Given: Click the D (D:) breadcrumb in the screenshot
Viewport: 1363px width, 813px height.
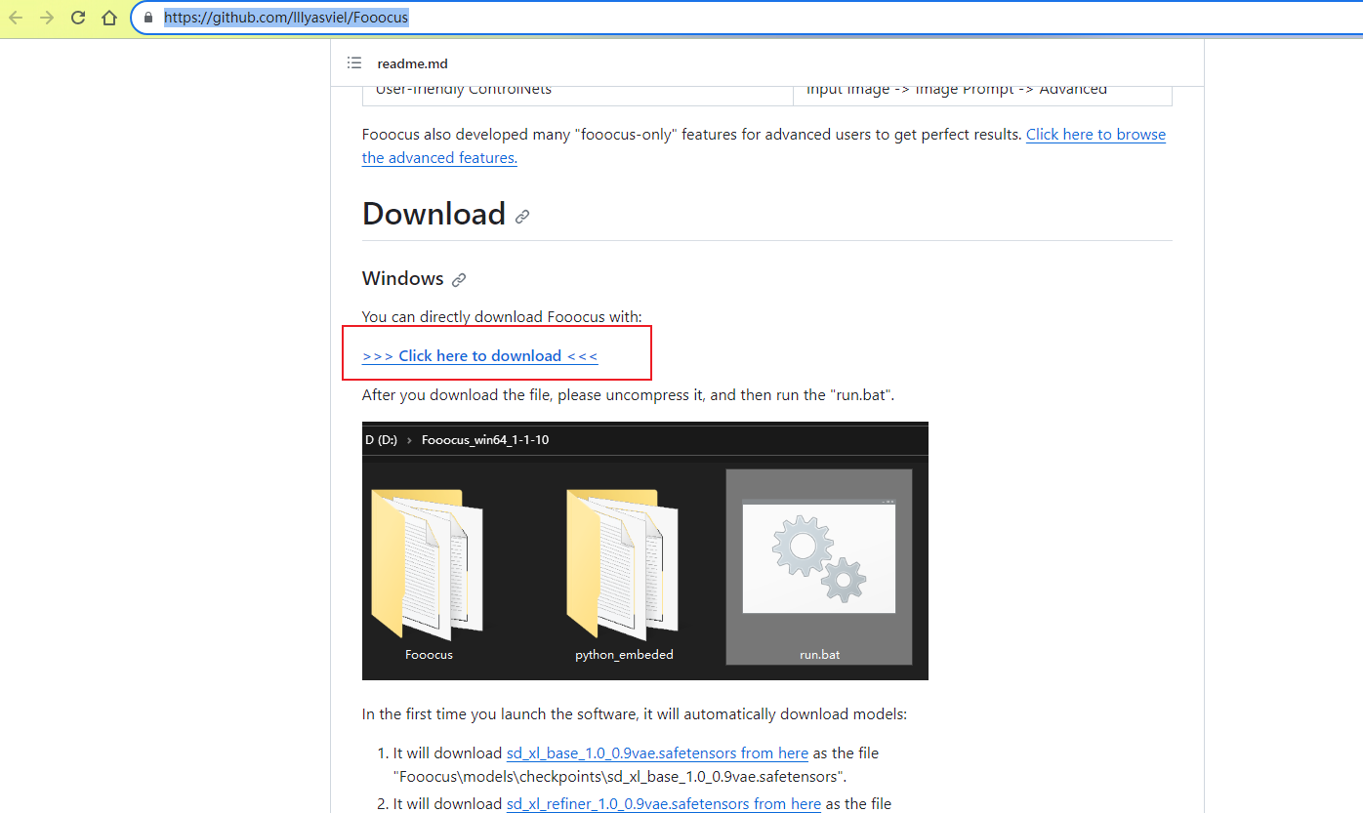Looking at the screenshot, I should (x=381, y=439).
